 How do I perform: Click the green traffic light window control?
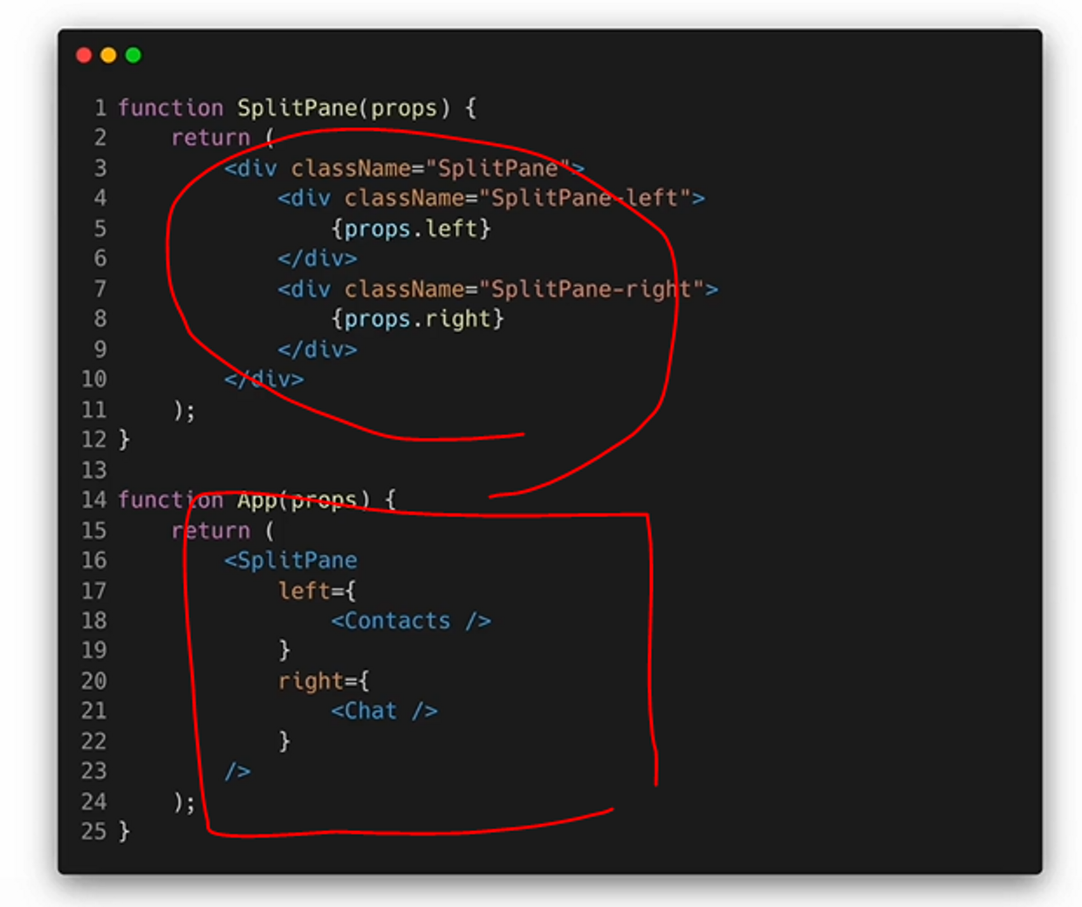[x=132, y=54]
